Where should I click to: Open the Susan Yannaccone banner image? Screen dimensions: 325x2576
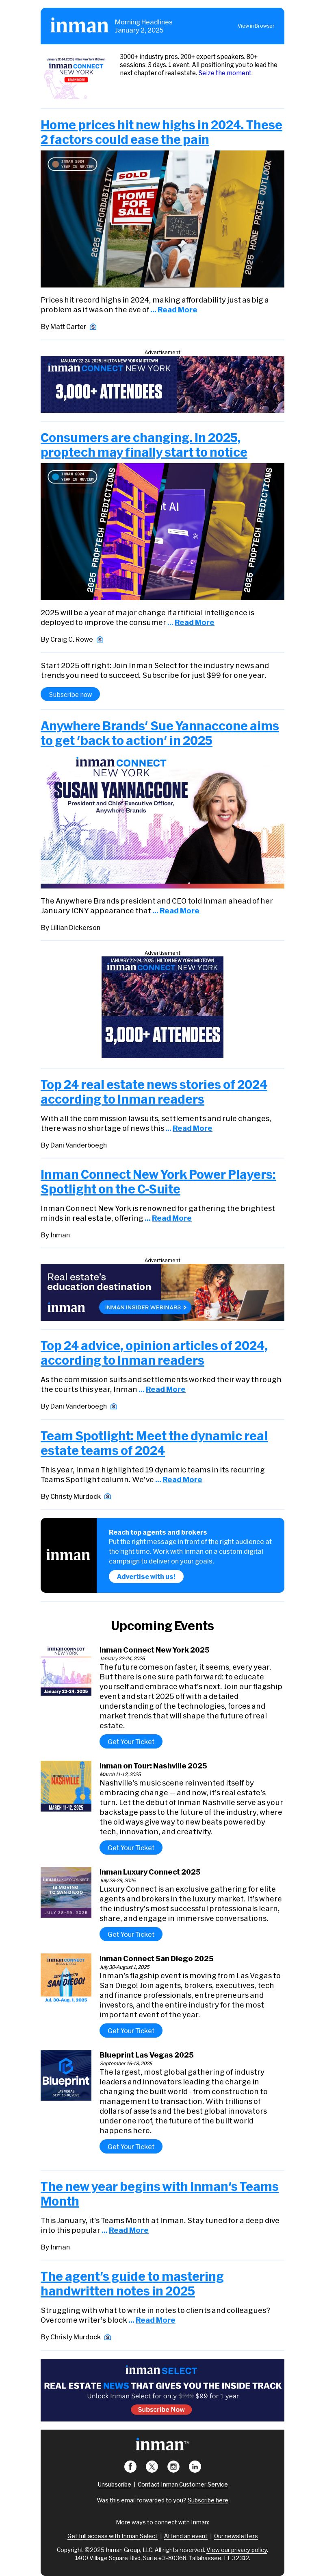coord(162,820)
